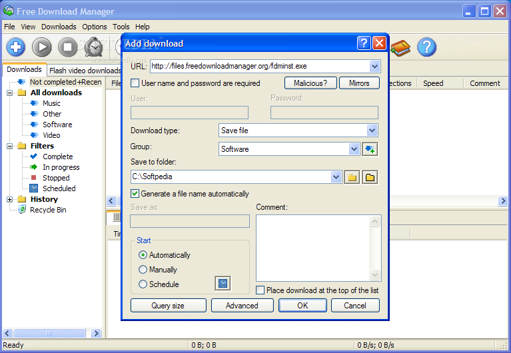Open the Advanced settings button
511x353 pixels.
point(242,306)
